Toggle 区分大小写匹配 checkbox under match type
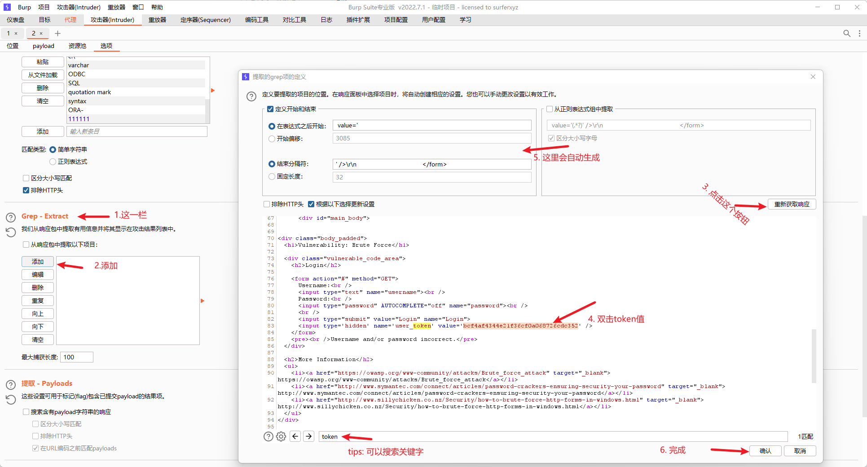Screen dimensions: 867x467 [x=26, y=178]
